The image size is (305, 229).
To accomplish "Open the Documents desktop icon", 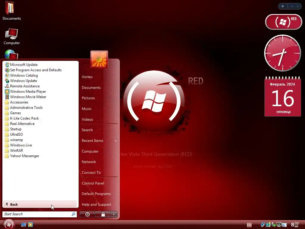I will tap(12, 11).
